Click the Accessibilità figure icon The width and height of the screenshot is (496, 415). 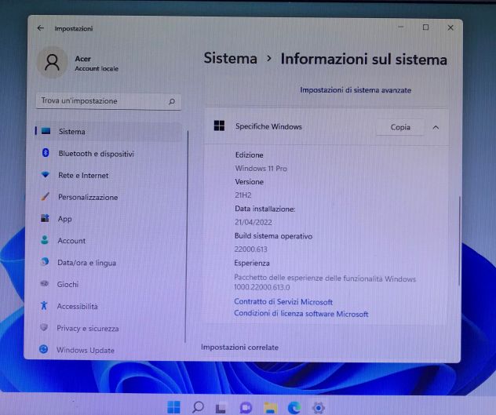44,305
